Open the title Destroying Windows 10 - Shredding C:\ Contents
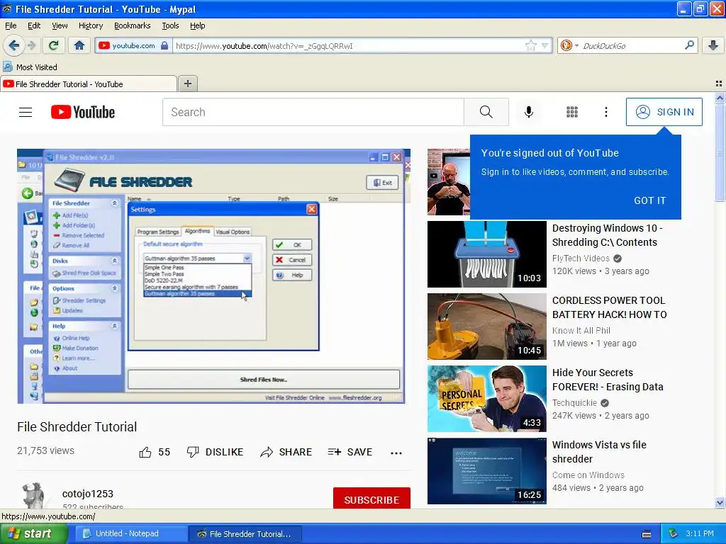 [607, 235]
